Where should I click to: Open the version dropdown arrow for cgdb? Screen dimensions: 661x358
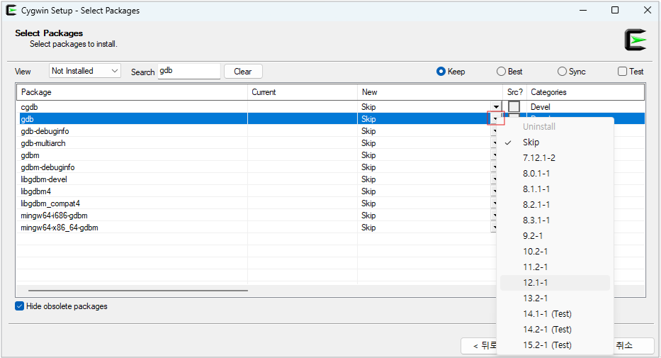(x=496, y=107)
